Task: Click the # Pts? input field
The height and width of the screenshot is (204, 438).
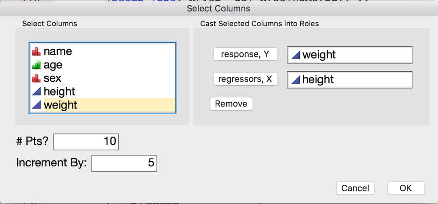Action: tap(86, 142)
